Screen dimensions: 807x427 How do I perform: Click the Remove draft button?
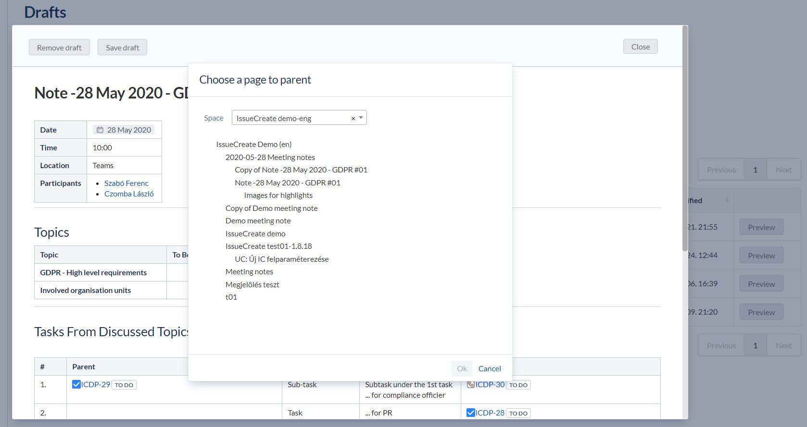(x=59, y=47)
